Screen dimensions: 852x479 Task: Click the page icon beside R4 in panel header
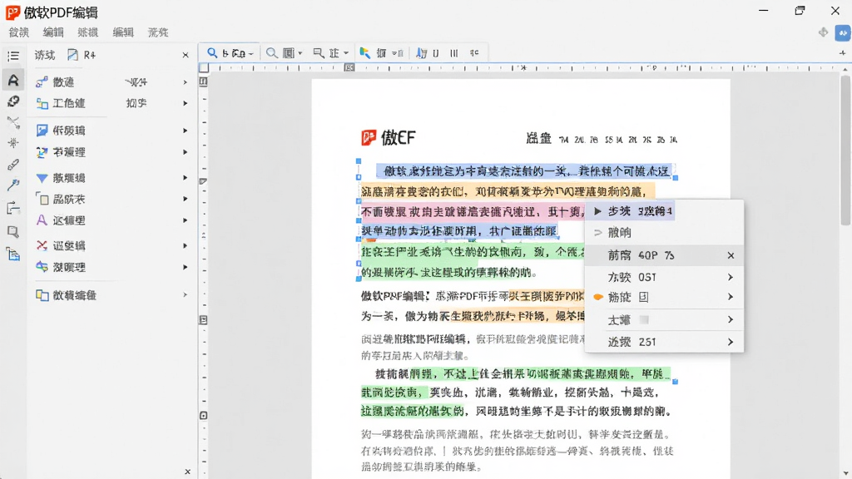click(73, 55)
